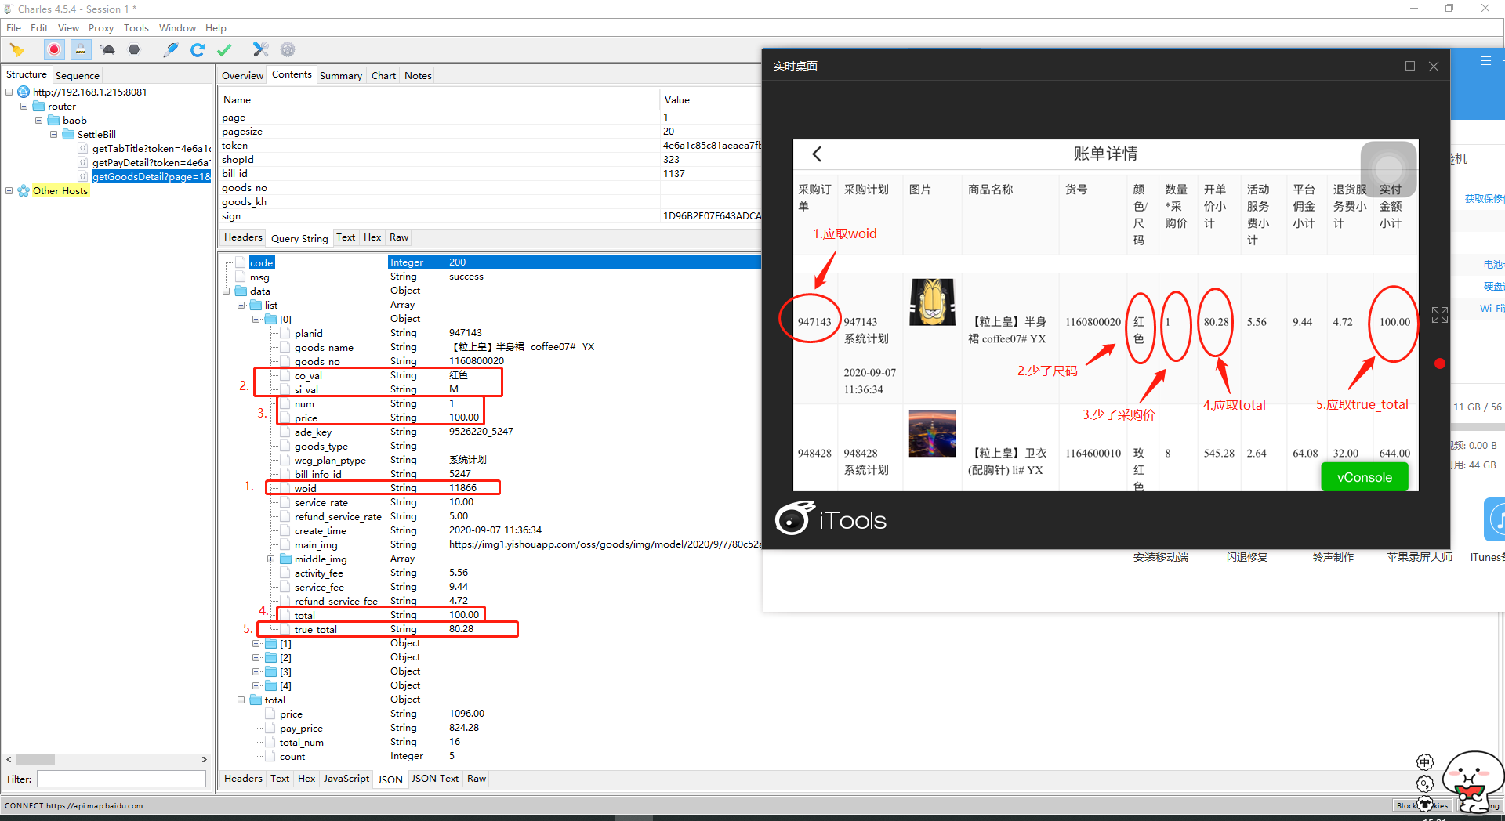Select getGoodsDetail request in structure tree
Viewport: 1505px width, 821px height.
[151, 176]
